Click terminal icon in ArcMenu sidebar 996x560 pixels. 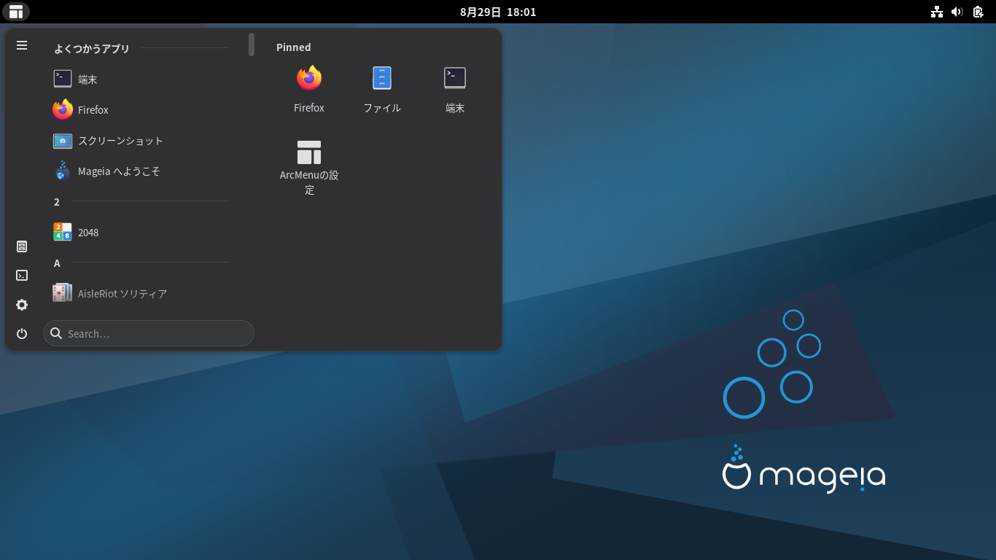[x=22, y=276]
